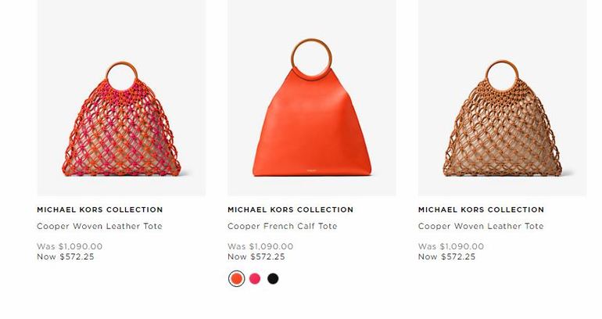The width and height of the screenshot is (602, 319).
Task: Click Was $1,090.00 under the tan woven tote
Action: click(x=451, y=246)
